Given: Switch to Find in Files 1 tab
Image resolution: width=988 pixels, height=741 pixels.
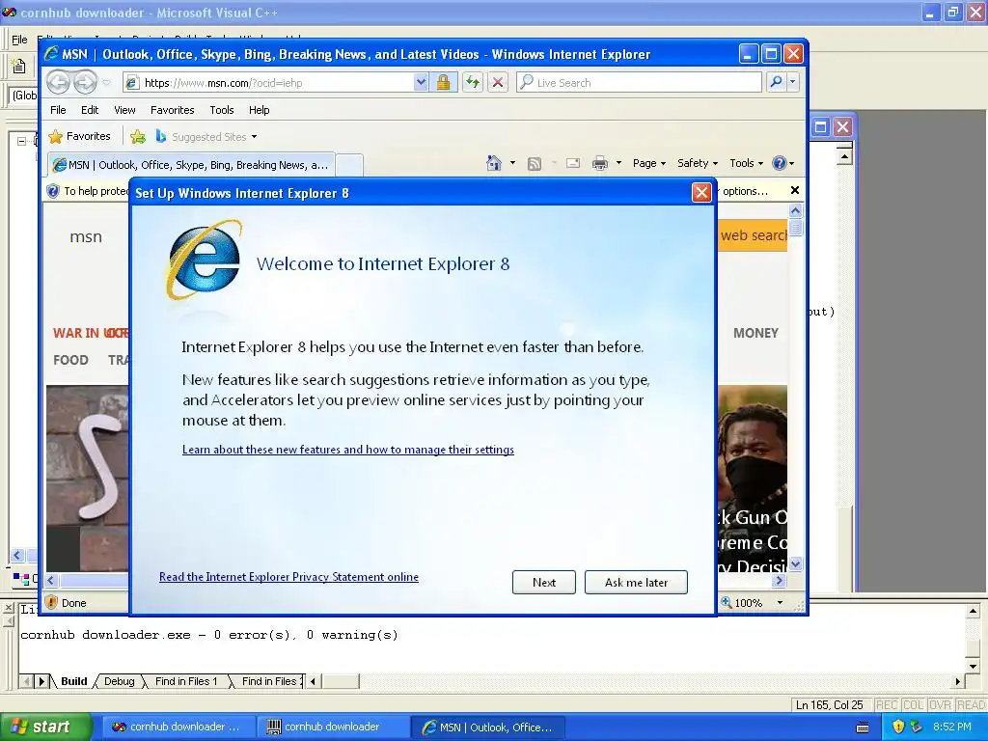Looking at the screenshot, I should point(186,681).
